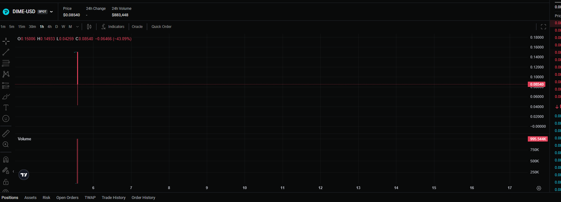This screenshot has width=561, height=202.
Task: Select the trend line drawing tool
Action: pyautogui.click(x=6, y=52)
